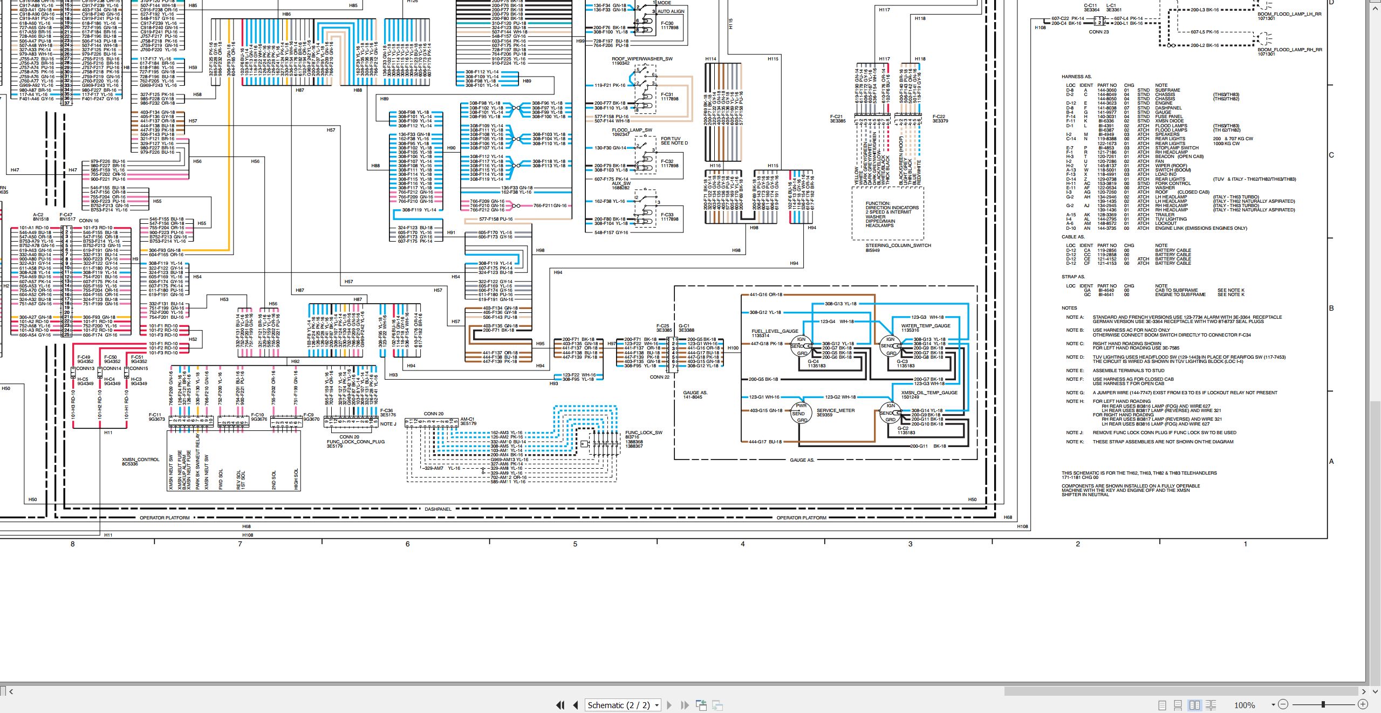1381x713 pixels.
Task: Click the STEERING_COLUMN_SWITCH label
Action: point(898,245)
